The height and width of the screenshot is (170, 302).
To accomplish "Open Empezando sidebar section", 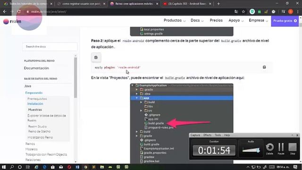I will click(x=34, y=93).
